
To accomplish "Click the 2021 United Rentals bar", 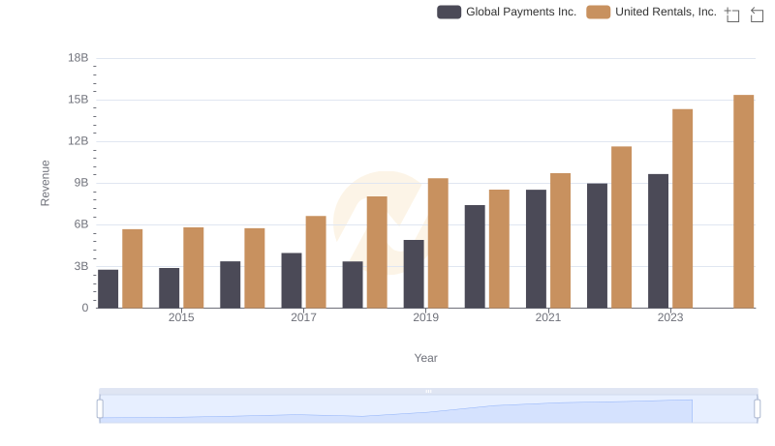I will [560, 241].
